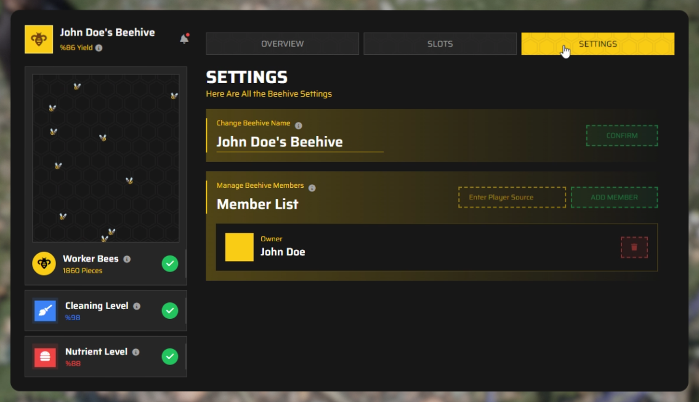Click the Enter Player Source field
699x402 pixels.
tap(512, 197)
